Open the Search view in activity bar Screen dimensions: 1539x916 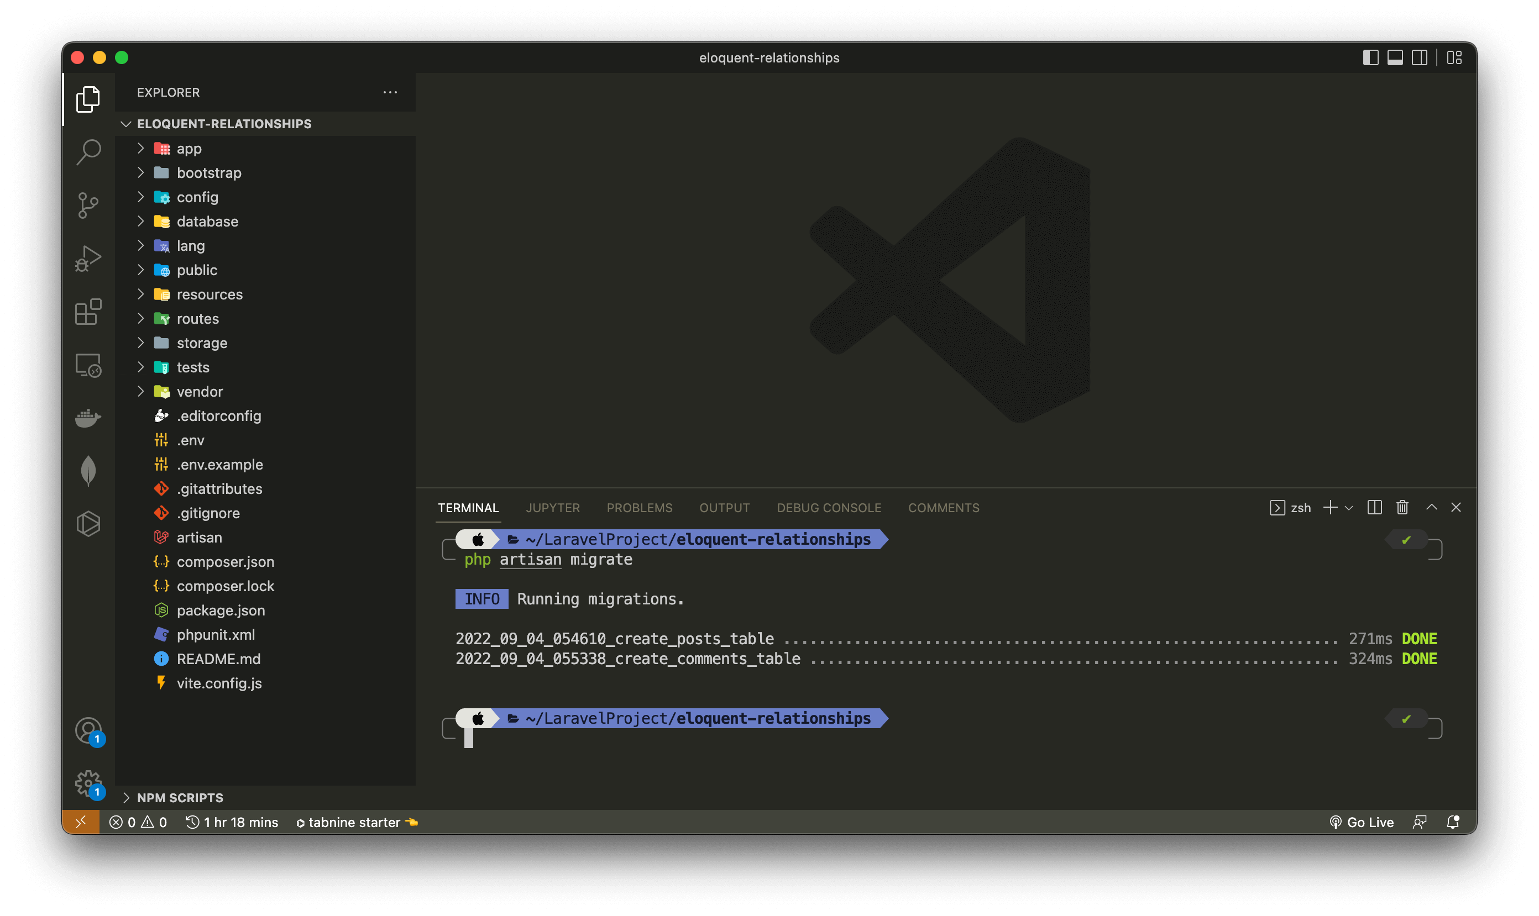[88, 152]
